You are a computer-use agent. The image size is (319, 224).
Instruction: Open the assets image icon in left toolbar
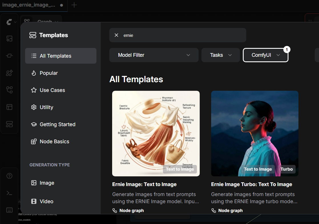click(x=9, y=39)
